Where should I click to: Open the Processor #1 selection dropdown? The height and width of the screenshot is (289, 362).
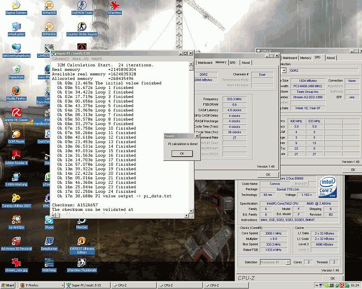point(288,262)
